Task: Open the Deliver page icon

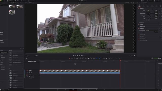Action: pos(104,90)
